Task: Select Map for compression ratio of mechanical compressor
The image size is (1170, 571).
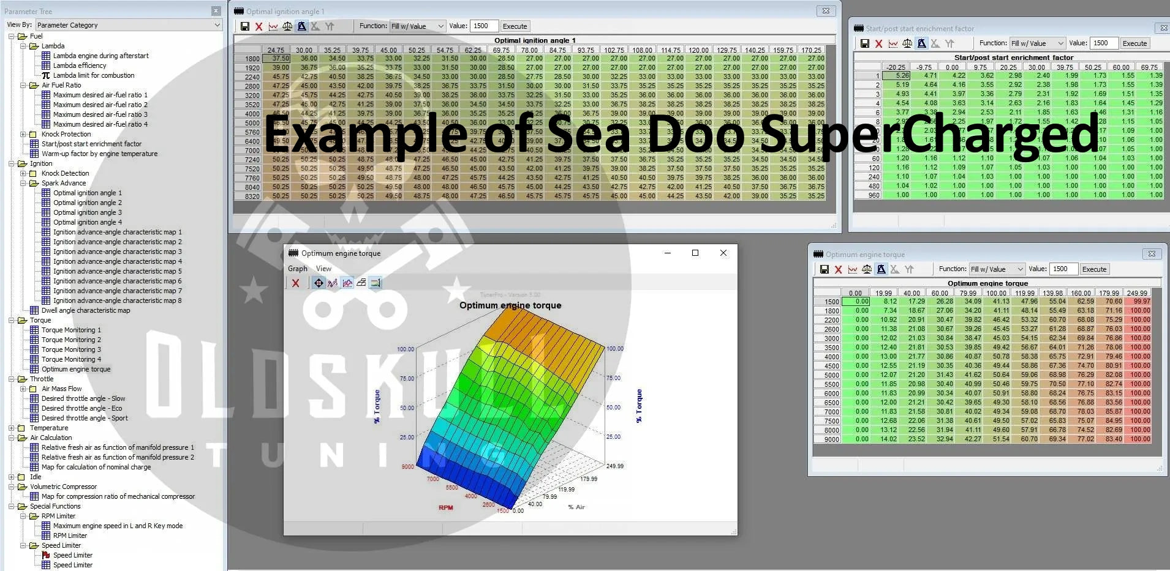Action: point(118,496)
